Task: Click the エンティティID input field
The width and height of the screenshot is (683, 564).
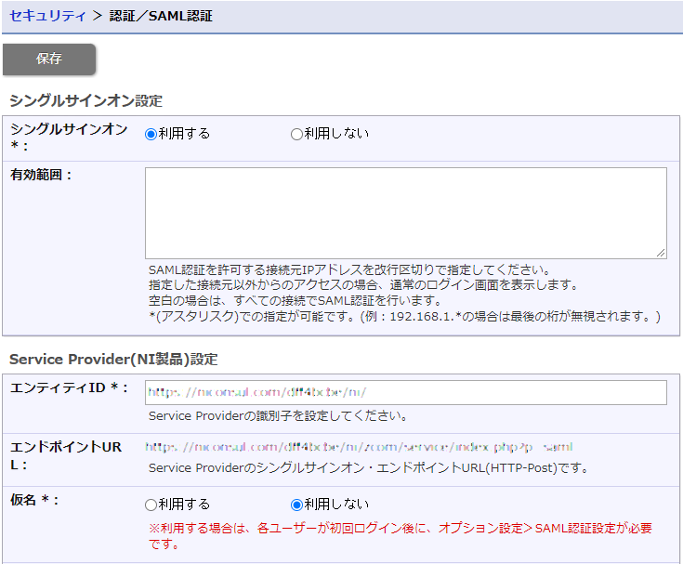Action: [405, 392]
